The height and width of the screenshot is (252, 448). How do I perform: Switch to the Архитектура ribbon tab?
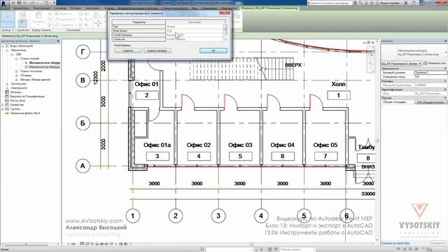[x=21, y=8]
